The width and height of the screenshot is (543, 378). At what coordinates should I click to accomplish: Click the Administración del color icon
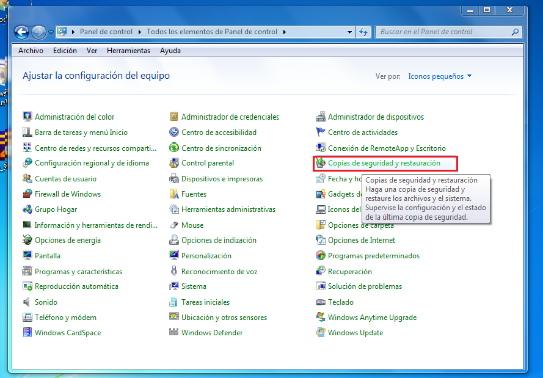[27, 117]
